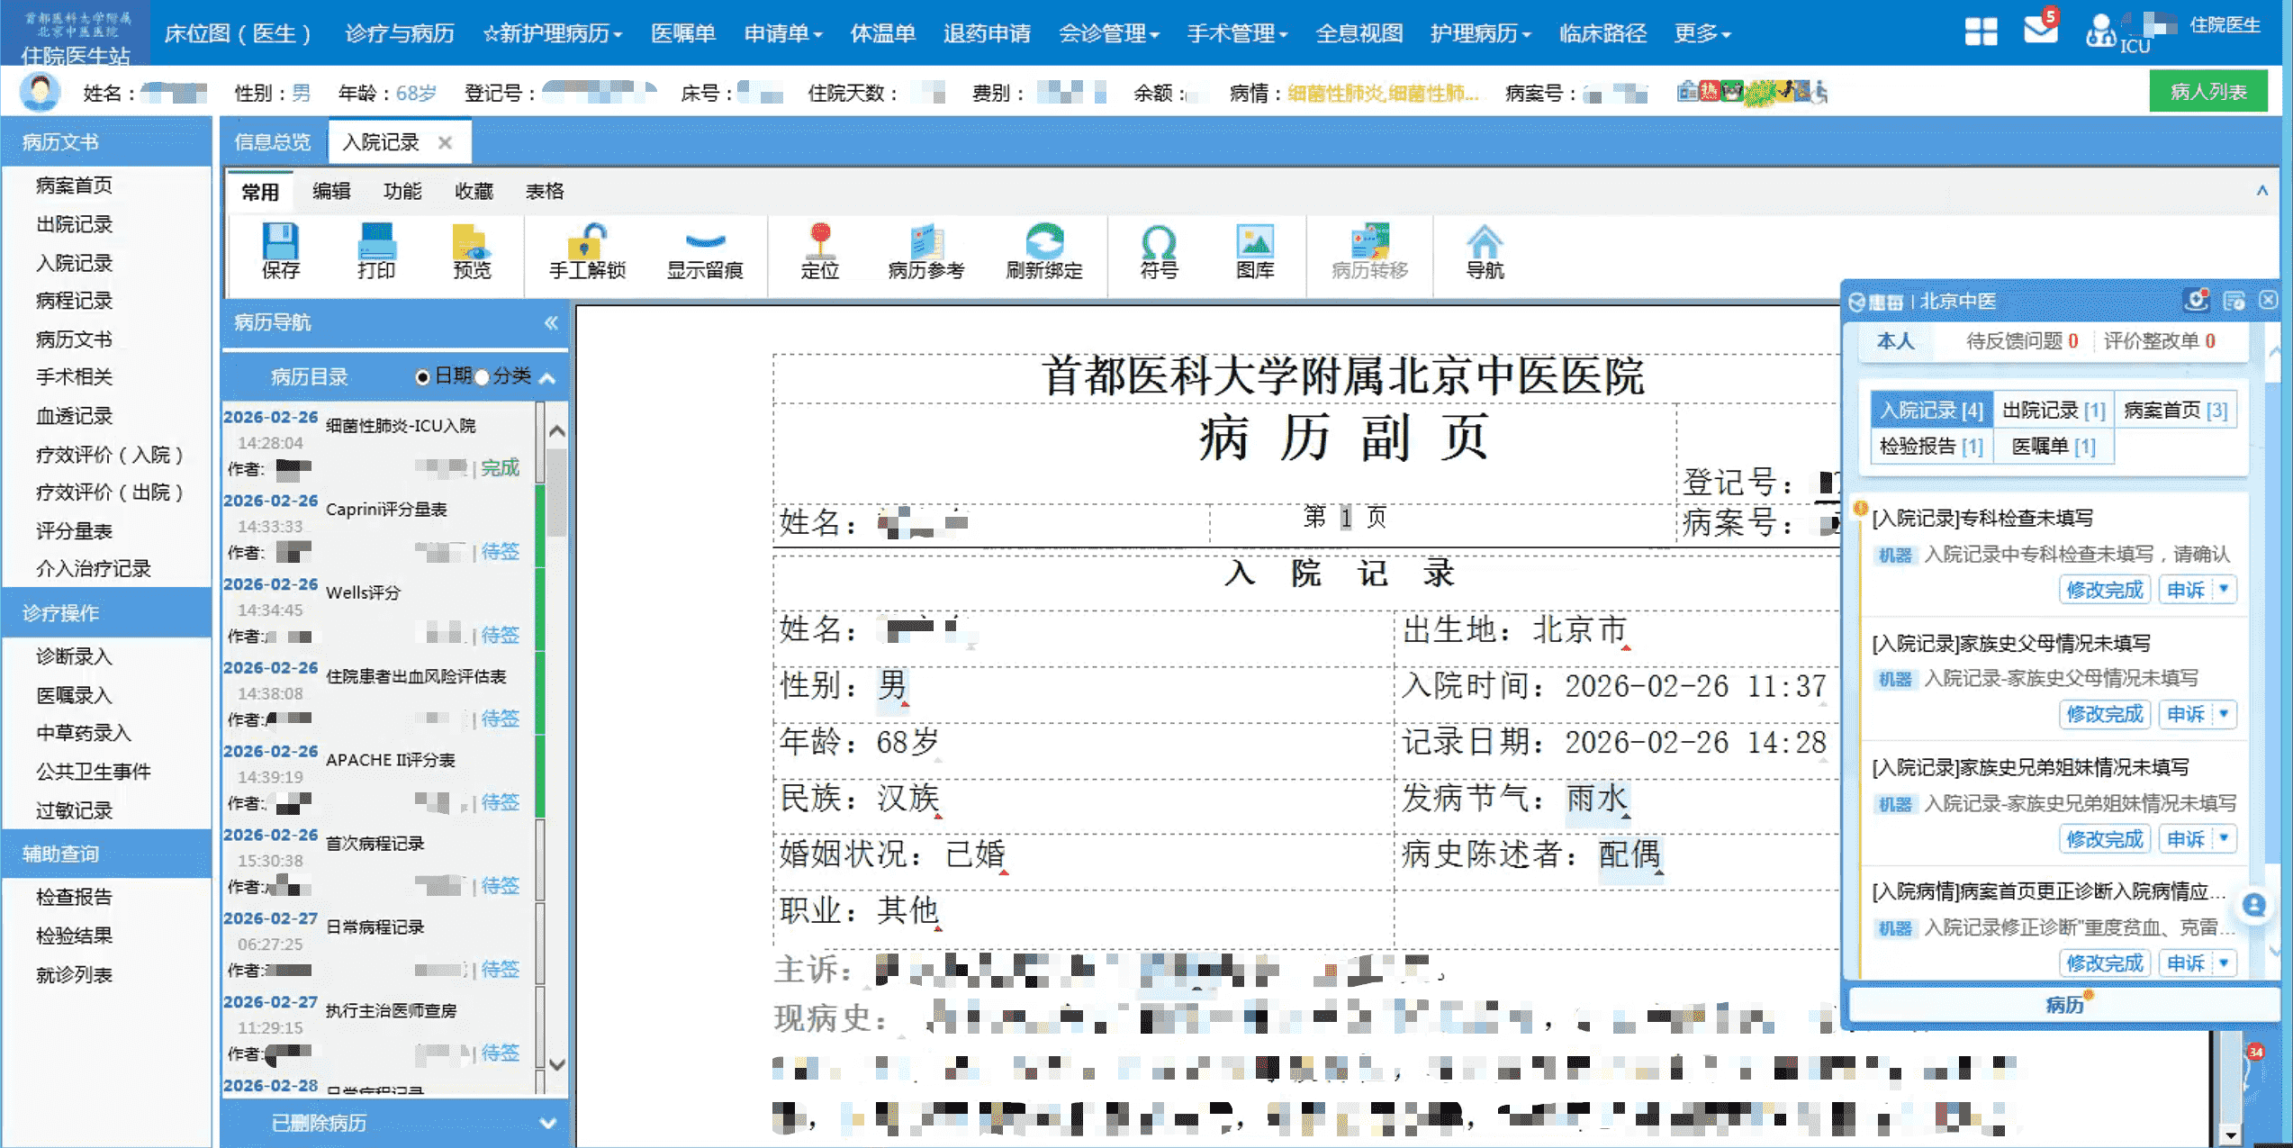The image size is (2293, 1148).
Task: Click the 手工解锁 (manual unlock) icon
Action: (x=586, y=255)
